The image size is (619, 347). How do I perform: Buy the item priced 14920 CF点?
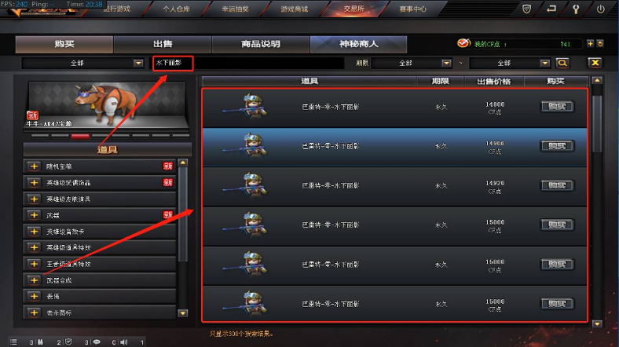(x=557, y=185)
